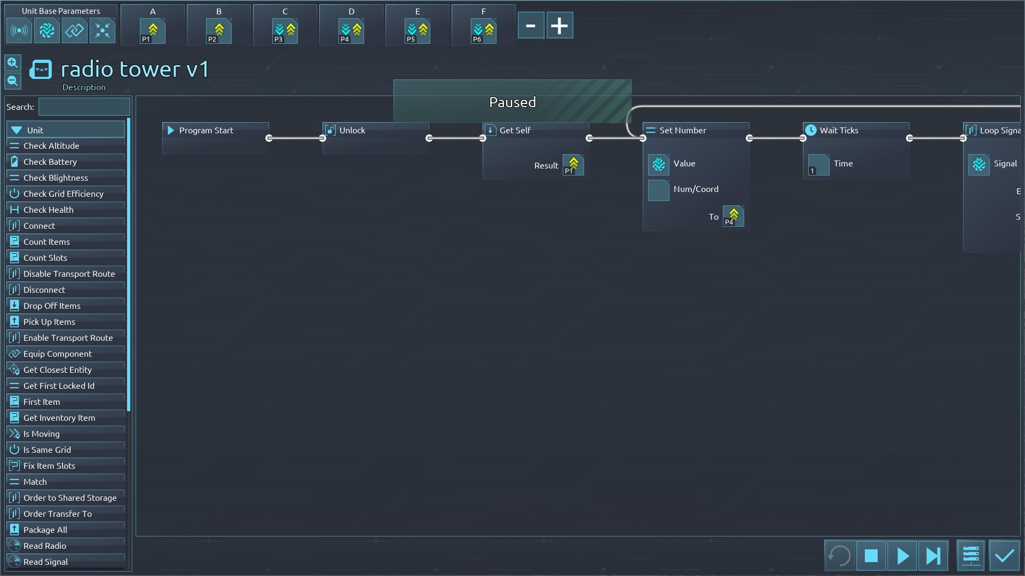This screenshot has height=576, width=1025.
Task: Select parameter slot A with P1
Action: point(153,30)
